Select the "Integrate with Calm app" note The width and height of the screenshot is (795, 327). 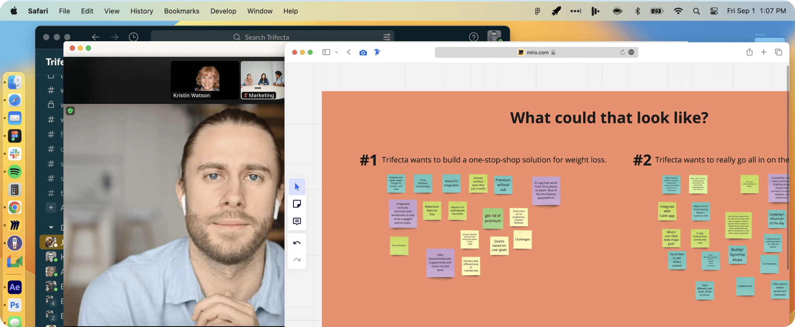(667, 211)
